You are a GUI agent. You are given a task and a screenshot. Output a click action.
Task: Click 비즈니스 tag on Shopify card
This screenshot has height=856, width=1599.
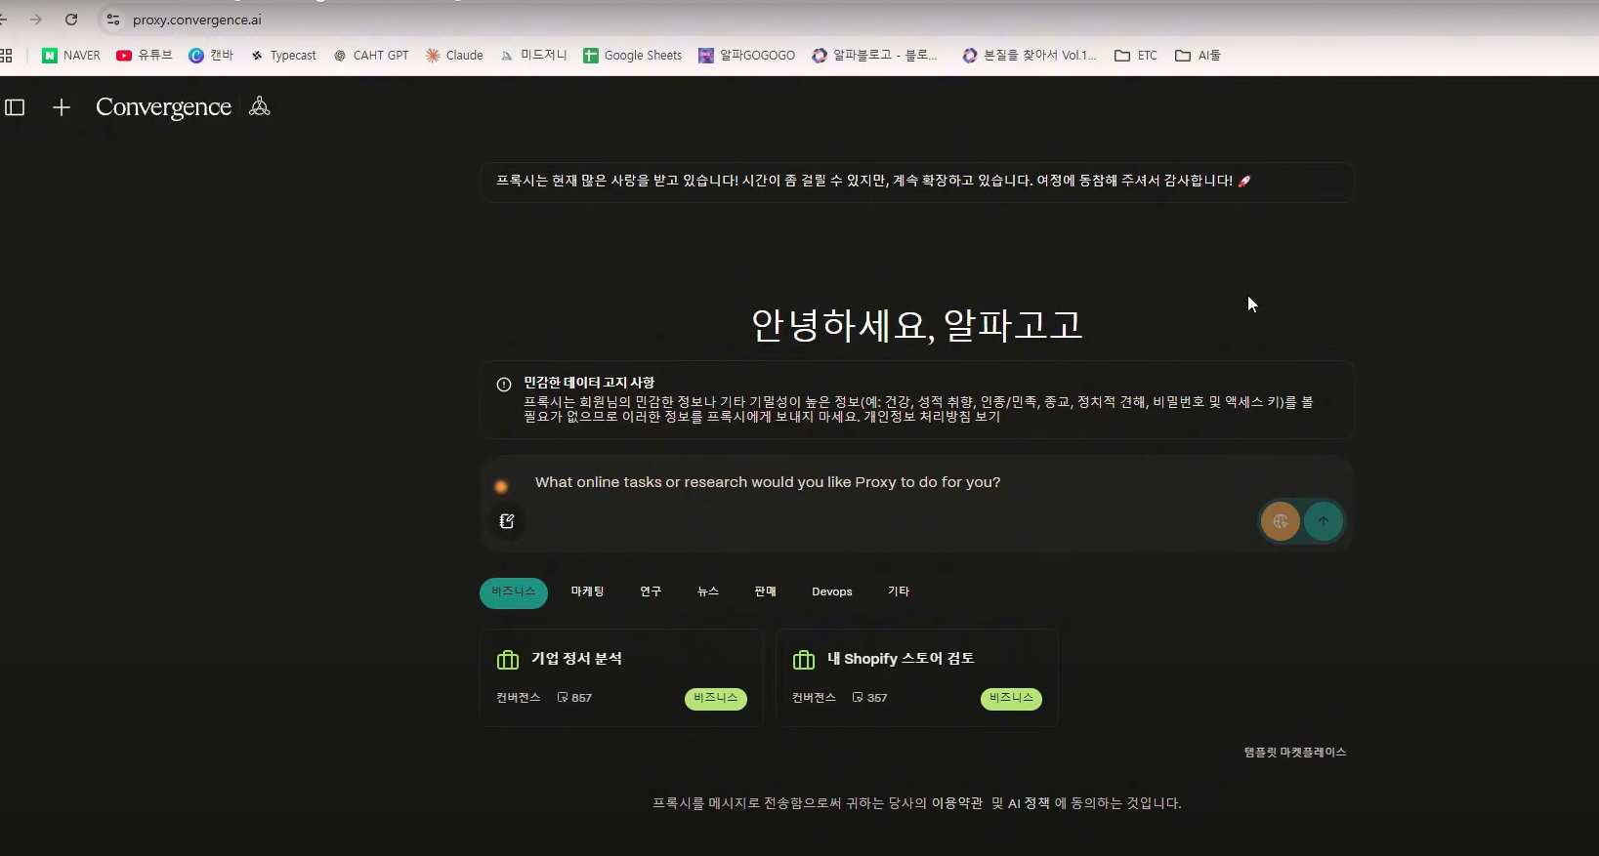(1011, 699)
